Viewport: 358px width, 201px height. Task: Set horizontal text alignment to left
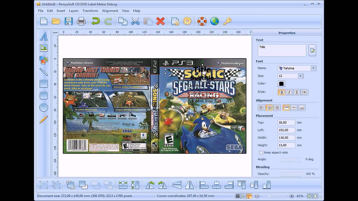262,107
